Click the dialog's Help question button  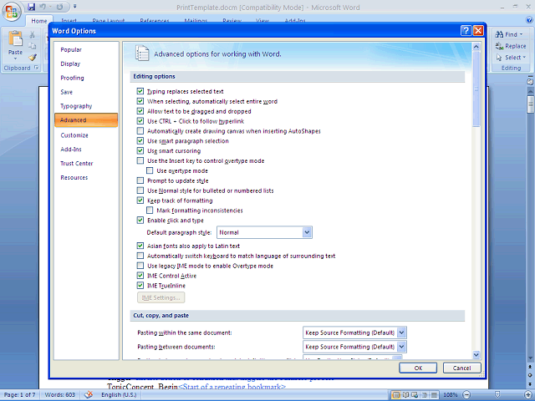466,31
